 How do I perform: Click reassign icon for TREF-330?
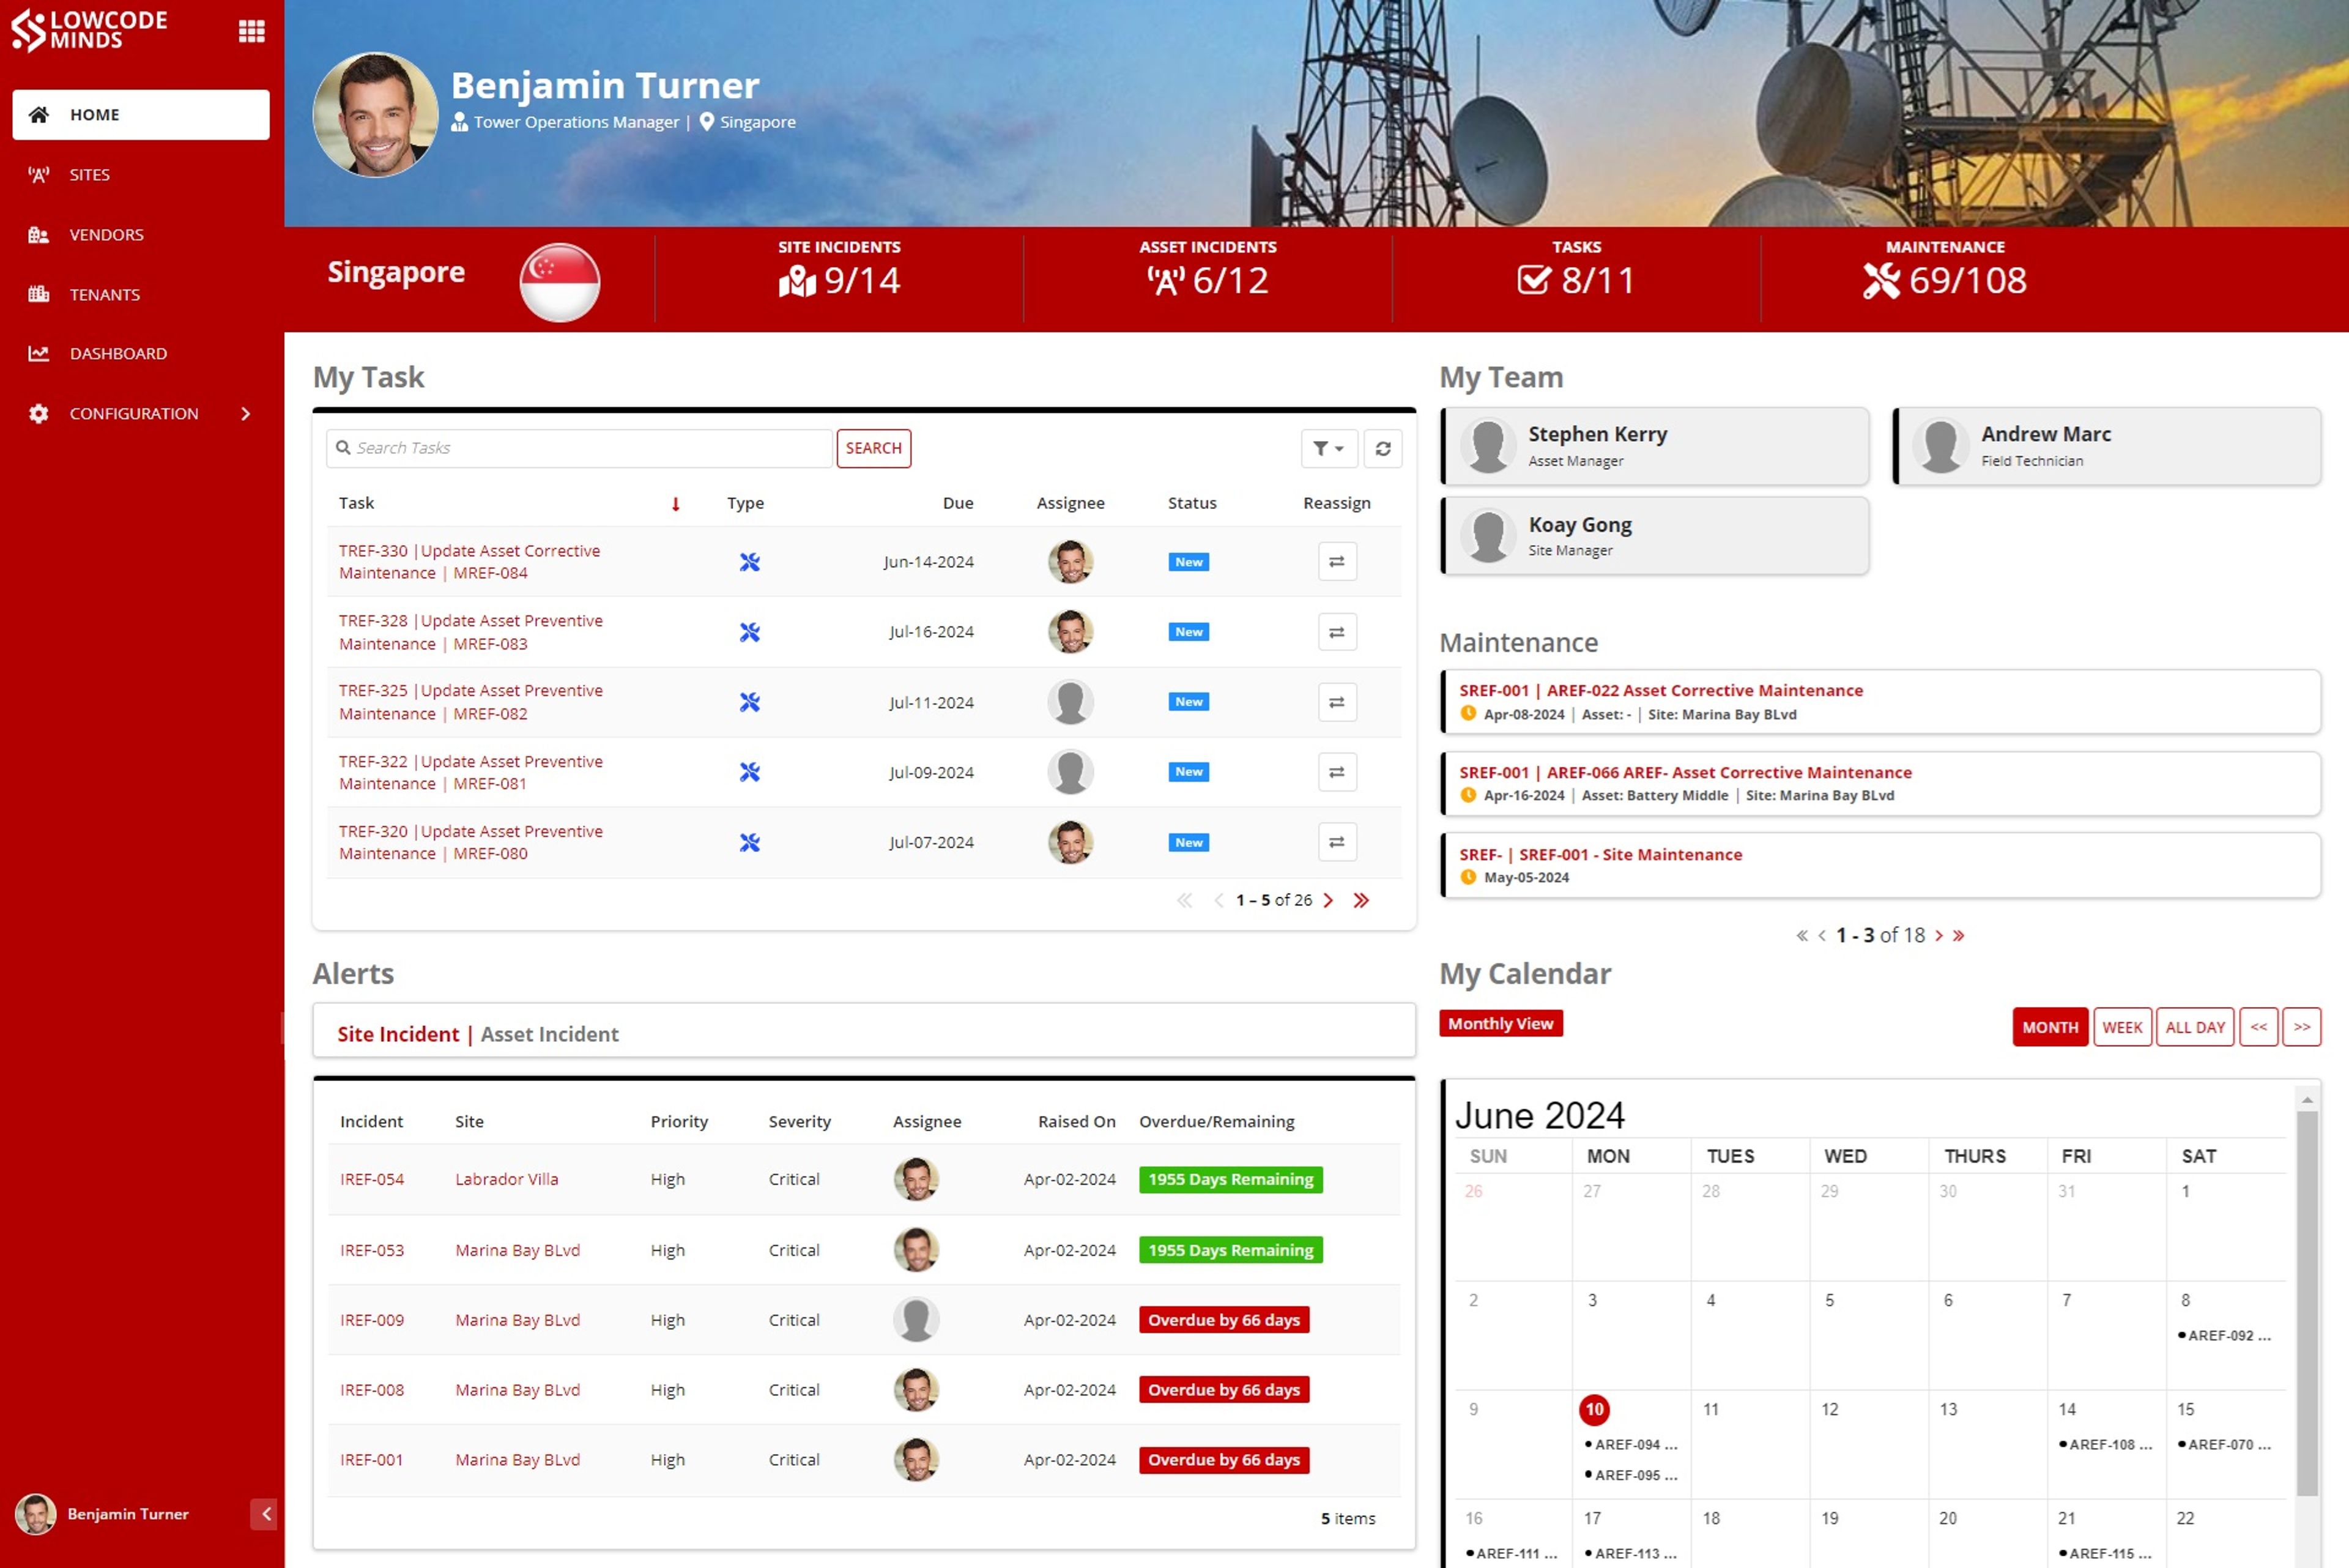pos(1337,562)
